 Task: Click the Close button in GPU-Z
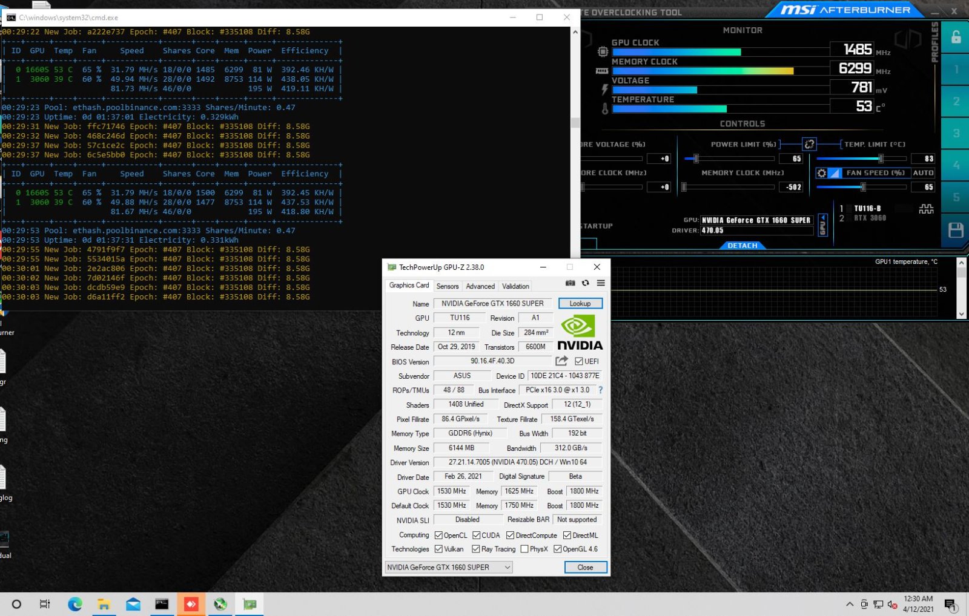(585, 567)
